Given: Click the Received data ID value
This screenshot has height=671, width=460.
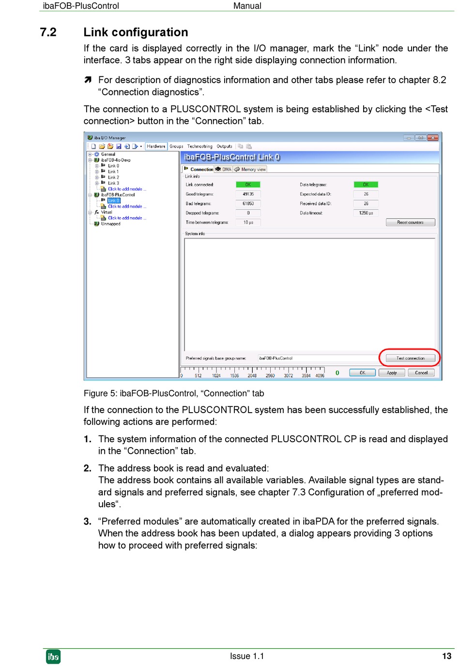Looking at the screenshot, I should [366, 204].
